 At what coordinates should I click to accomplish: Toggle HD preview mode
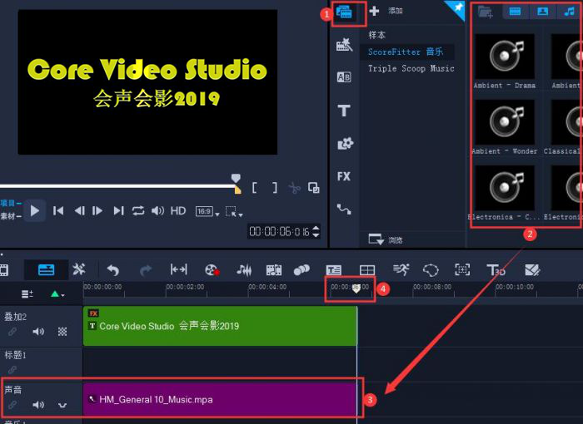pos(178,211)
